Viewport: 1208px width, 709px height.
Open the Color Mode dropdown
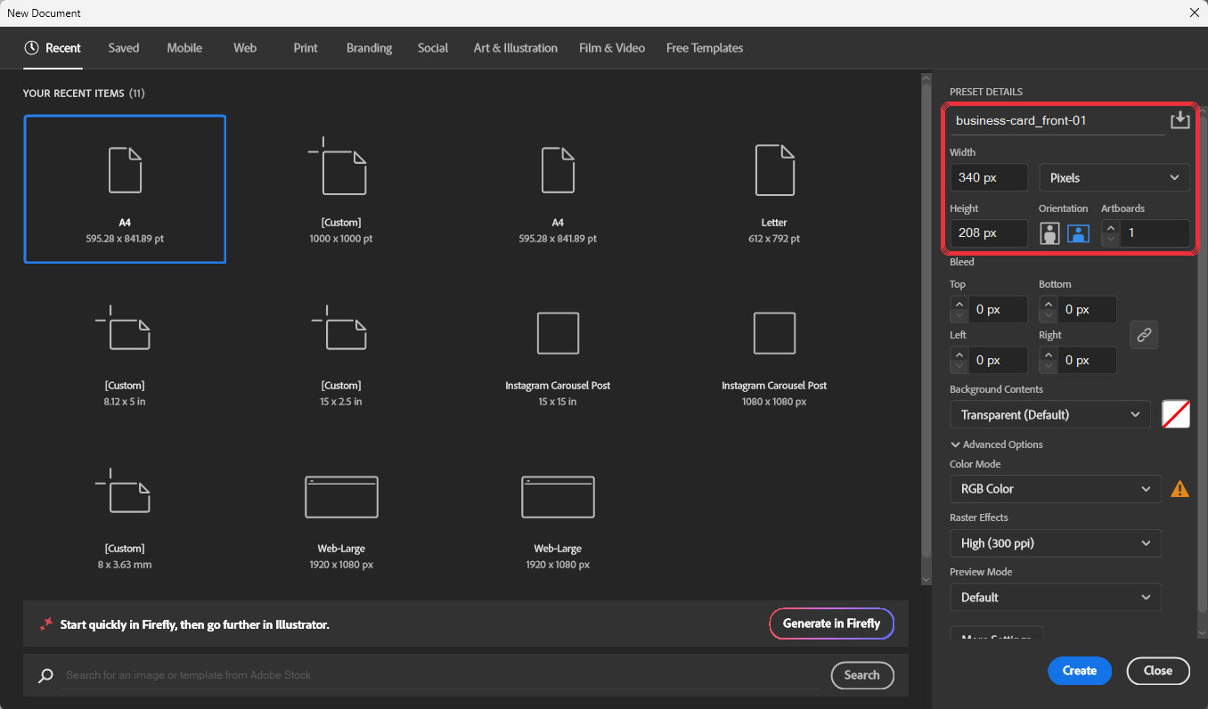coord(1056,488)
